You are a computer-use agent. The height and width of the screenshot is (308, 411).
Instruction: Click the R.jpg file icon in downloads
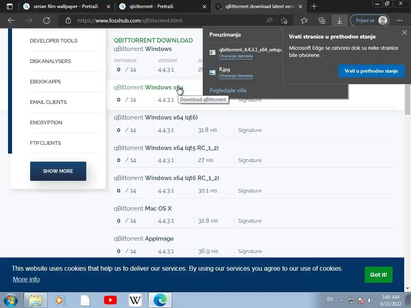pos(213,72)
